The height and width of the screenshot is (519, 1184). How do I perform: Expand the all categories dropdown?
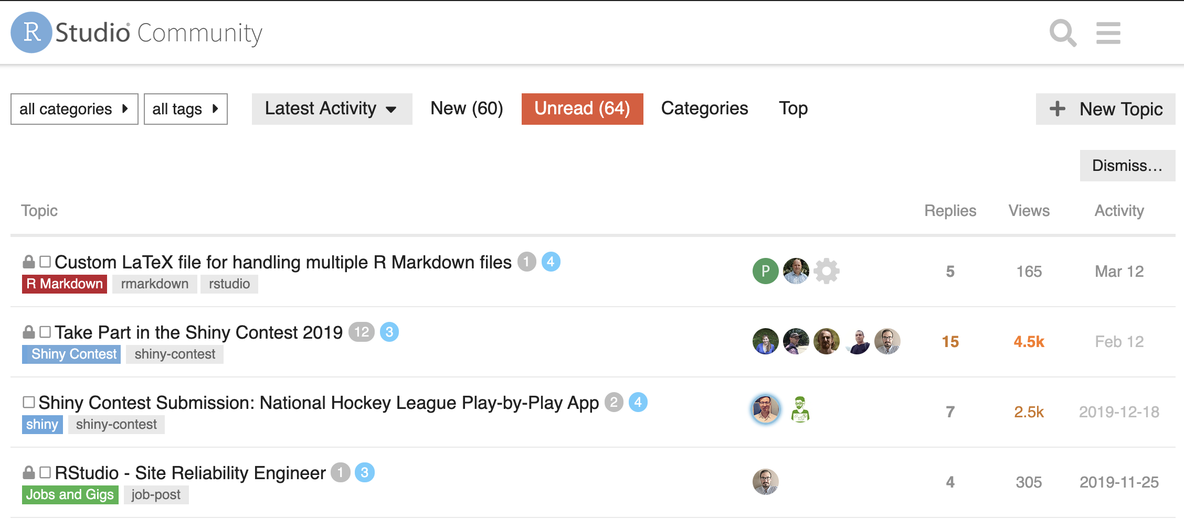(x=75, y=109)
